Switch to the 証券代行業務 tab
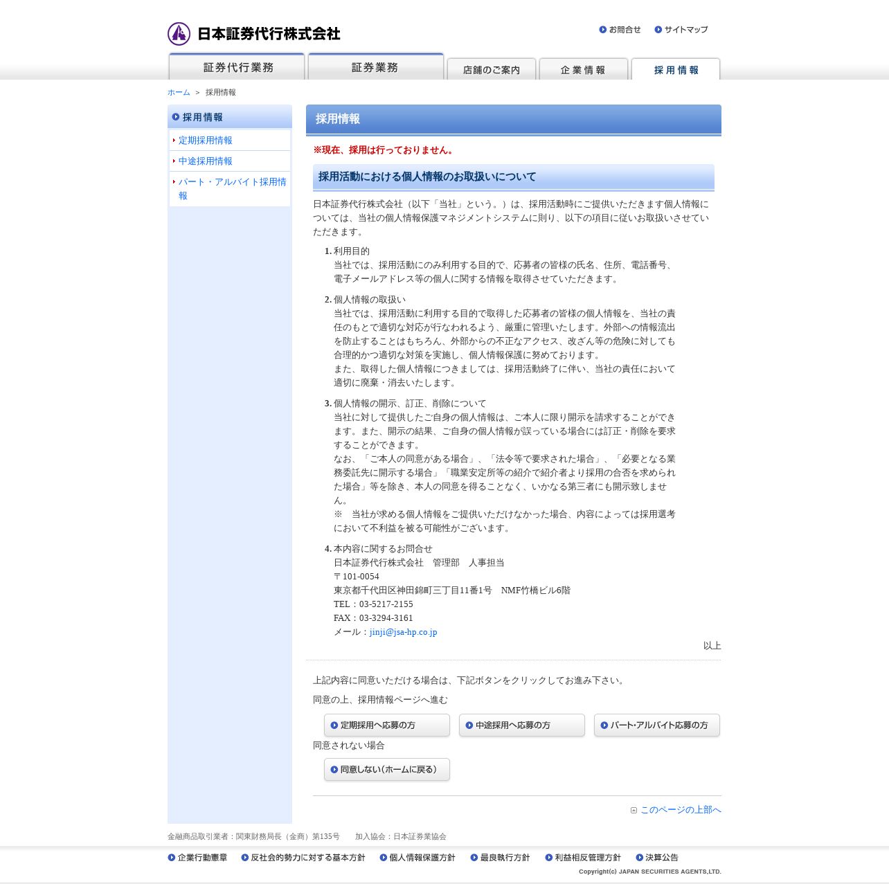This screenshot has width=889, height=884. tap(237, 66)
